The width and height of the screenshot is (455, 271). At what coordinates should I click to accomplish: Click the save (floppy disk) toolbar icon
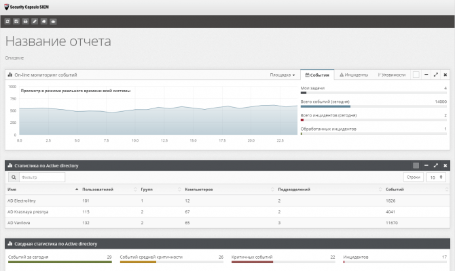(x=16, y=22)
